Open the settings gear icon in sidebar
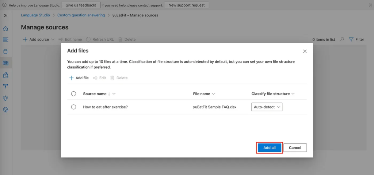Screen dimensions: 374x175 [5, 110]
